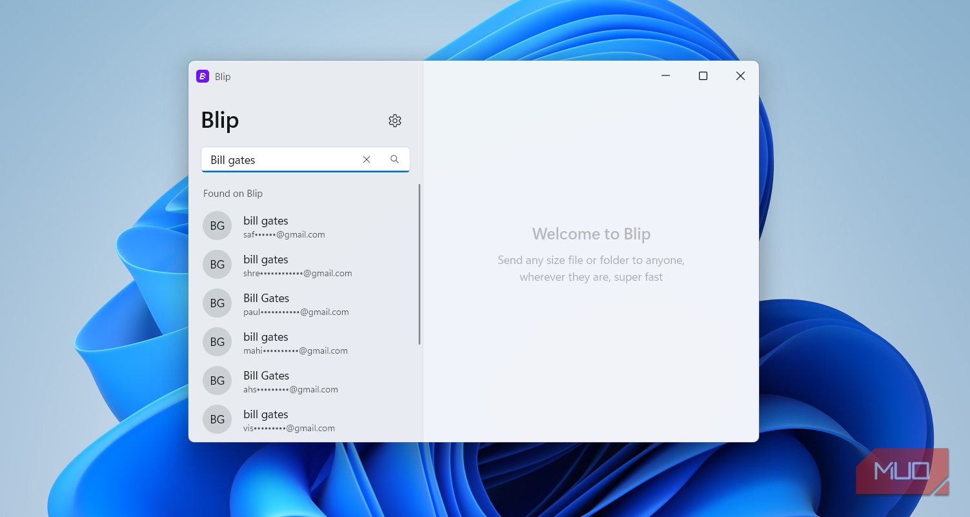Click the BG avatar beside shre email
The height and width of the screenshot is (517, 970).
coord(217,265)
